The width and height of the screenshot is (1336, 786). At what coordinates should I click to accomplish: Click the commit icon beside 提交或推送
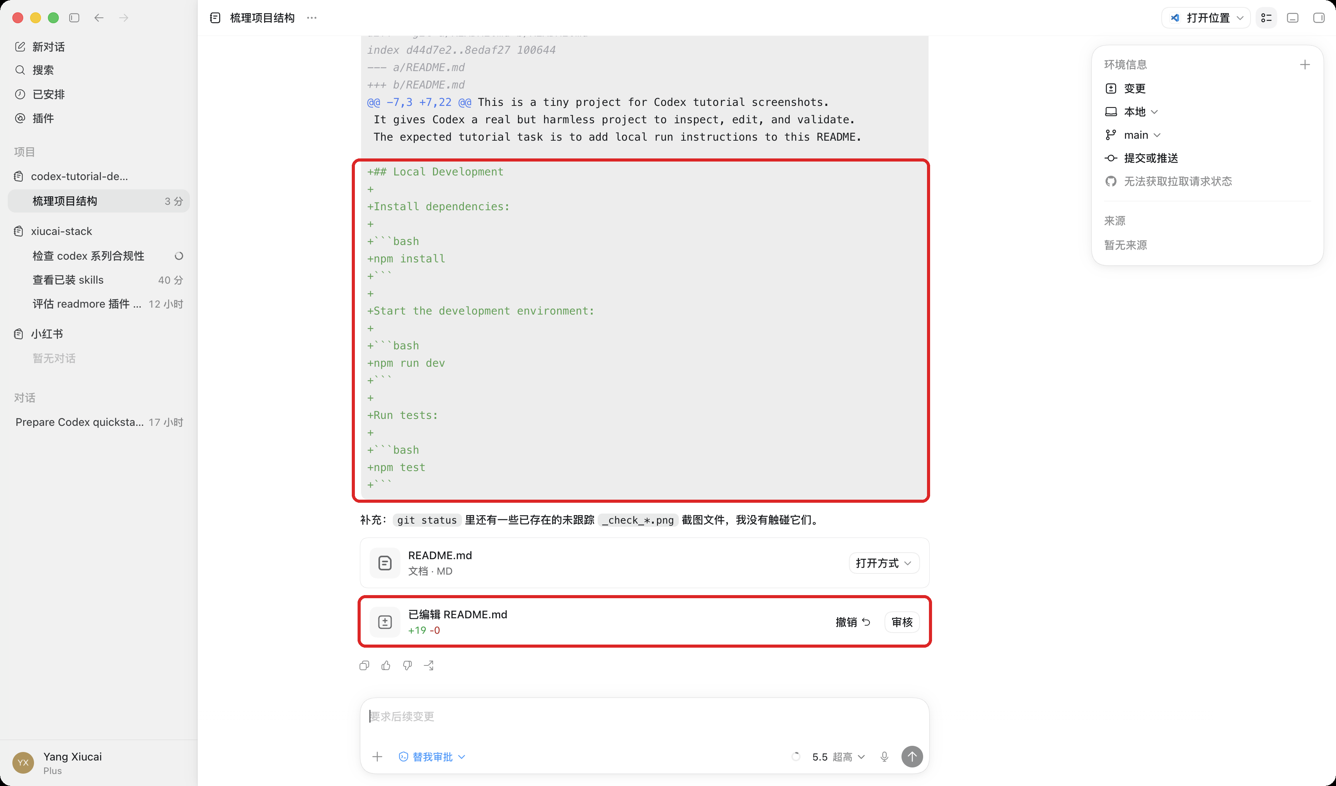click(x=1111, y=158)
